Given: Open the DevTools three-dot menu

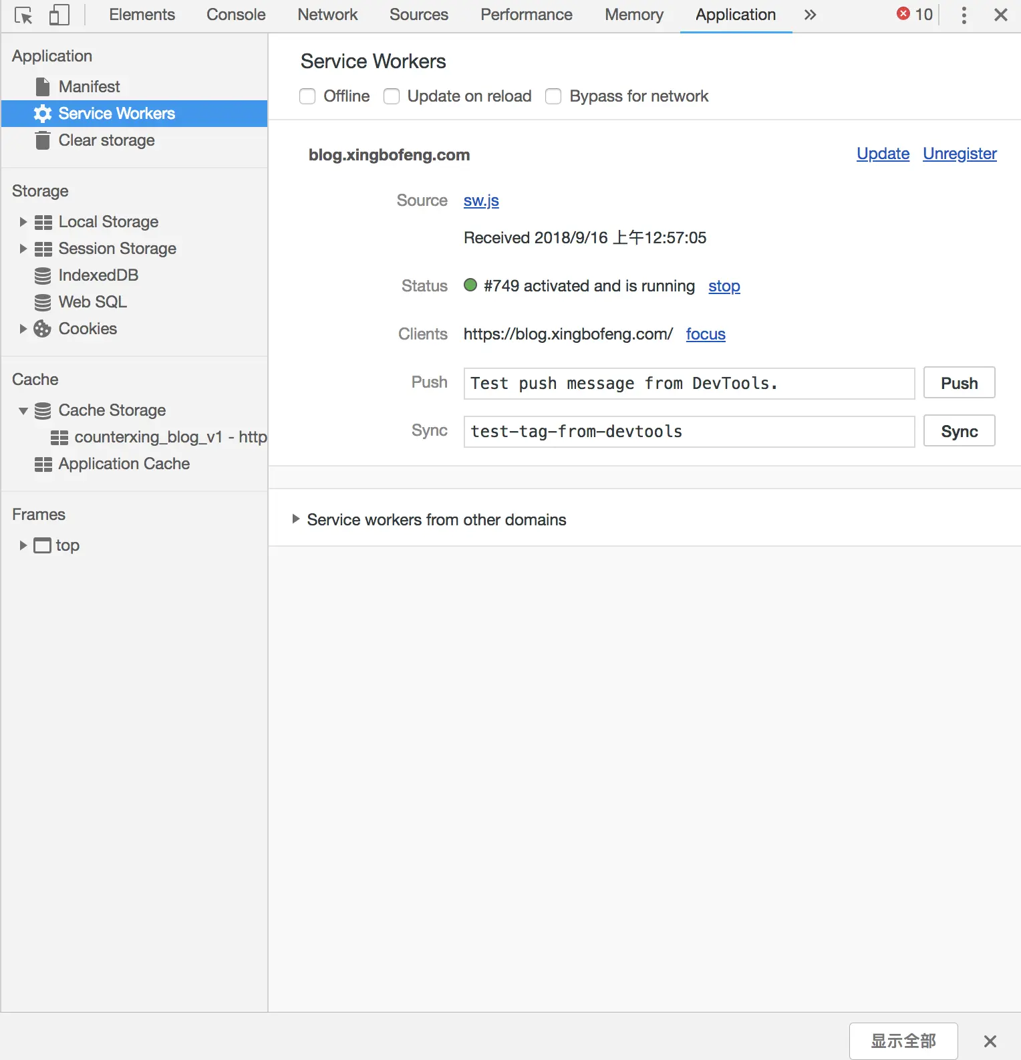Looking at the screenshot, I should point(964,15).
